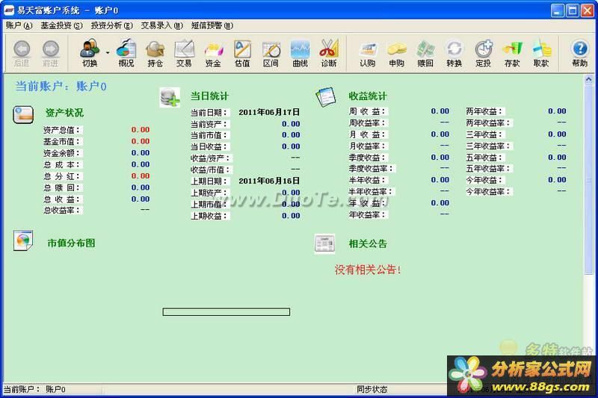The width and height of the screenshot is (598, 398).
Task: Close the 易天富账户系统 window
Action: click(x=588, y=10)
